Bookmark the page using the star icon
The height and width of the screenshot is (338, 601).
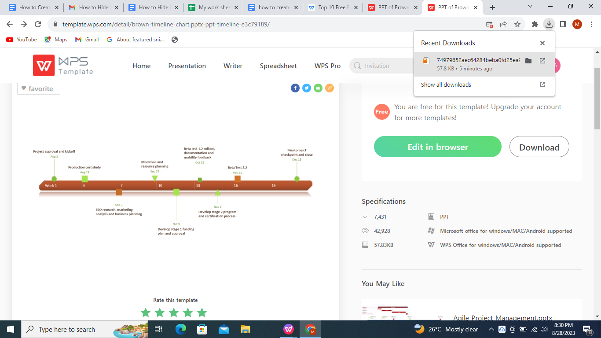click(x=517, y=25)
